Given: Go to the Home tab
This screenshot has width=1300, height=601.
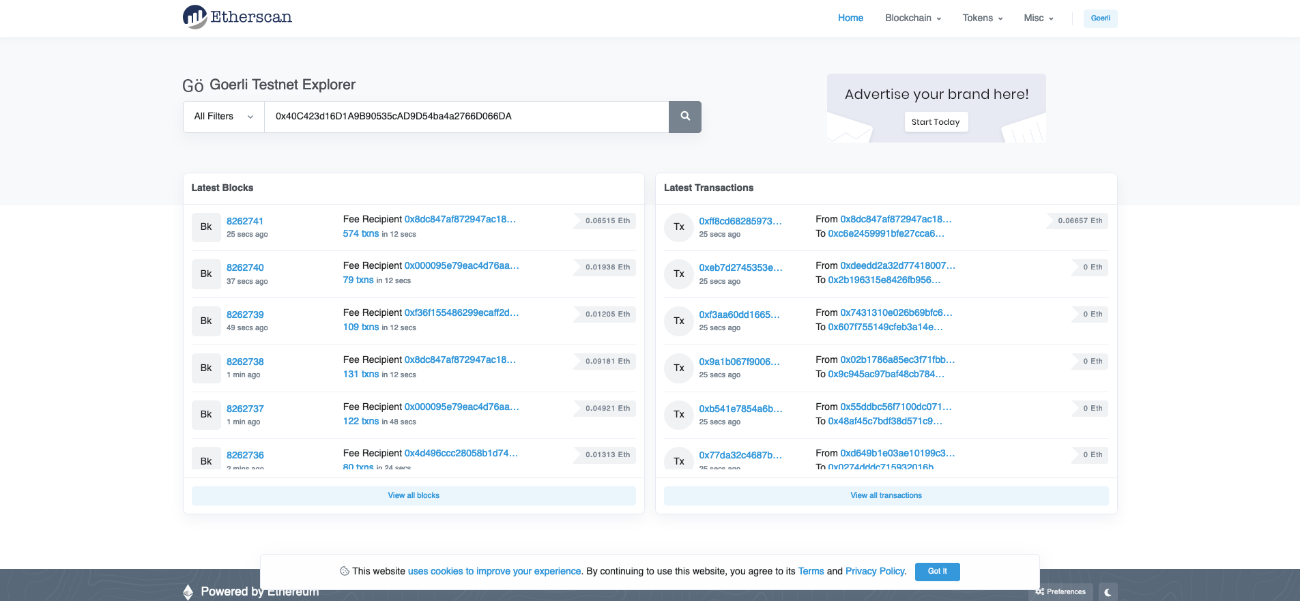Looking at the screenshot, I should [850, 18].
